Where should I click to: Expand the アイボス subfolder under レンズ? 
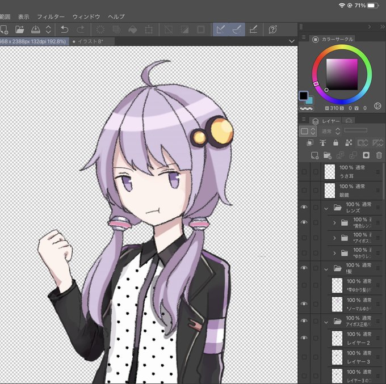point(334,238)
